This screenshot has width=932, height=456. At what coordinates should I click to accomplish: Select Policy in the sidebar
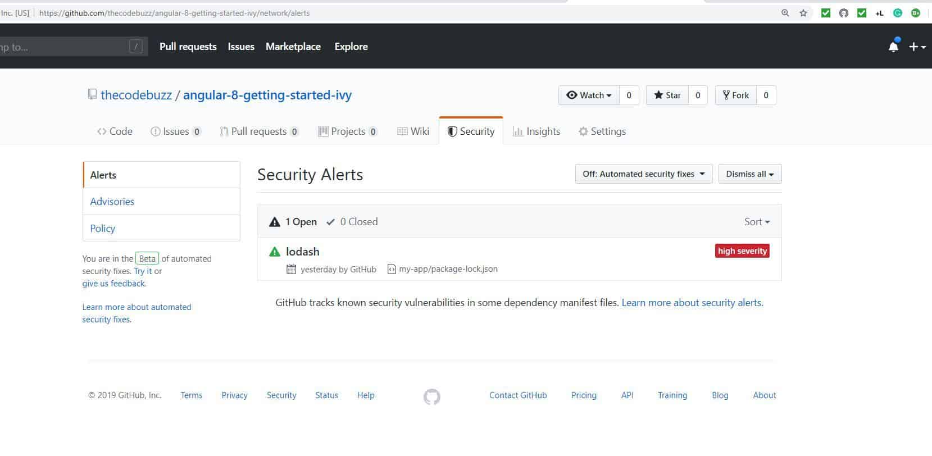[x=161, y=229]
